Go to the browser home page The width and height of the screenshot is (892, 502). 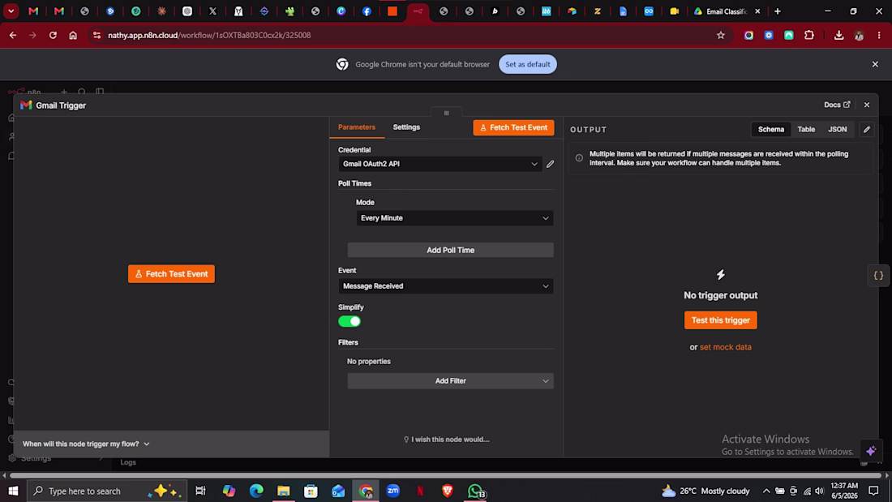point(73,36)
